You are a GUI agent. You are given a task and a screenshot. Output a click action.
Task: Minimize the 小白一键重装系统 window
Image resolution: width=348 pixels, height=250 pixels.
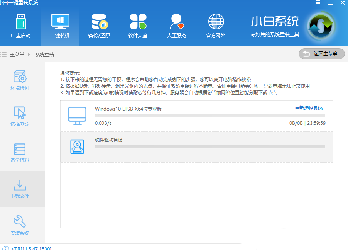331,3
